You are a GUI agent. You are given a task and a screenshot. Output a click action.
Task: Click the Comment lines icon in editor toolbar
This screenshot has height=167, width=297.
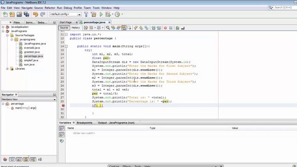point(177,28)
